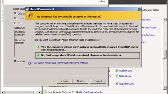Click the green refresh icon near Last Refresh
Viewport: 168px width, 94px height.
coord(45,92)
